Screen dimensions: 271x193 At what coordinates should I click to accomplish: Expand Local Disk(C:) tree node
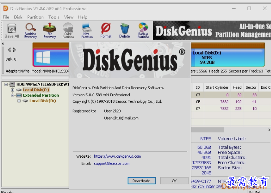click(x=12, y=90)
